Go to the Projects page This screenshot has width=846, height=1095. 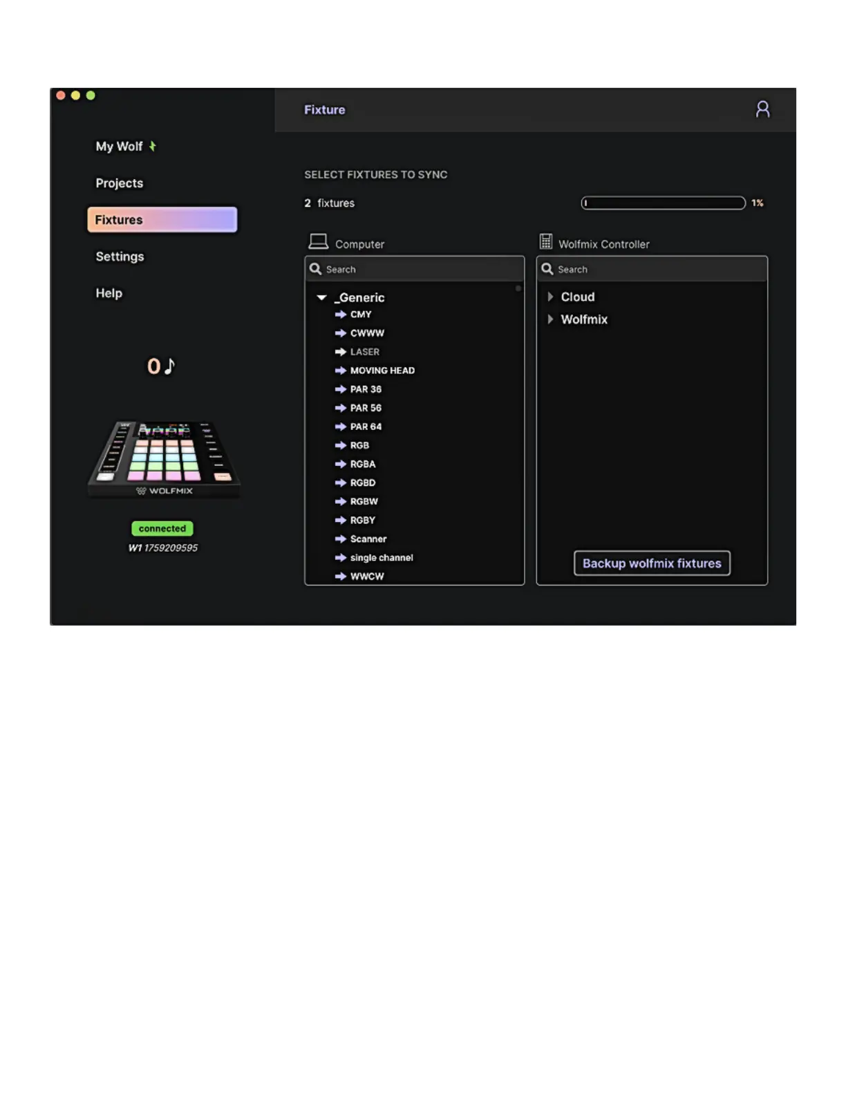120,183
